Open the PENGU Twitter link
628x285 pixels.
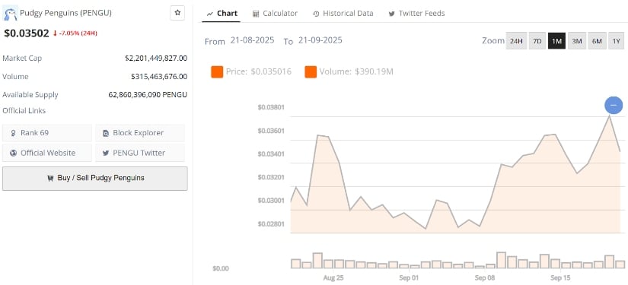(x=140, y=153)
